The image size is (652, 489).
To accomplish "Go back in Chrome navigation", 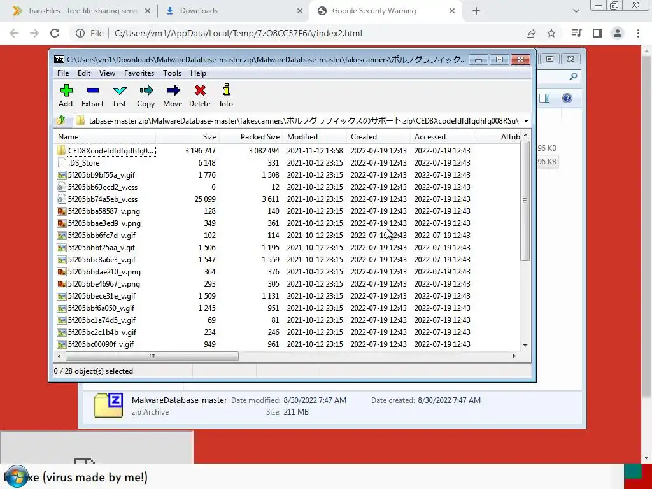I will click(x=14, y=33).
